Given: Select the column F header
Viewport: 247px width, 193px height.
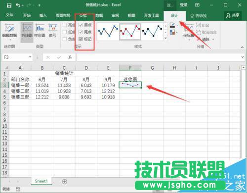Looking at the screenshot, I should click(130, 68).
